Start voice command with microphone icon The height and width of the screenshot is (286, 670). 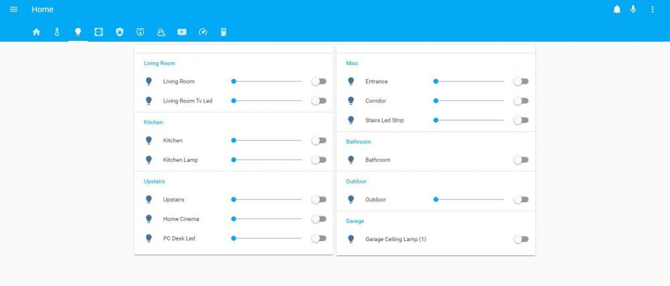tap(633, 9)
